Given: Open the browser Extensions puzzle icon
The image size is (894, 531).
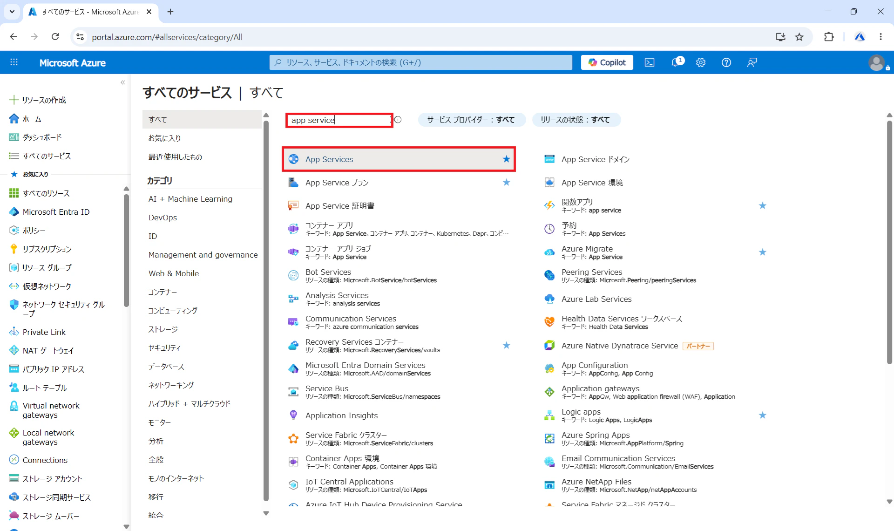Looking at the screenshot, I should tap(829, 37).
